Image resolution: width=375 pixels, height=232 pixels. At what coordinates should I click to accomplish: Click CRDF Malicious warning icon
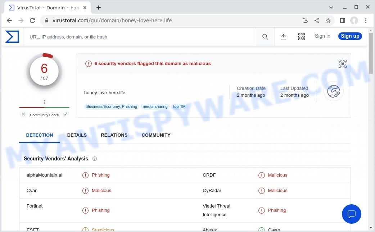(x=261, y=175)
